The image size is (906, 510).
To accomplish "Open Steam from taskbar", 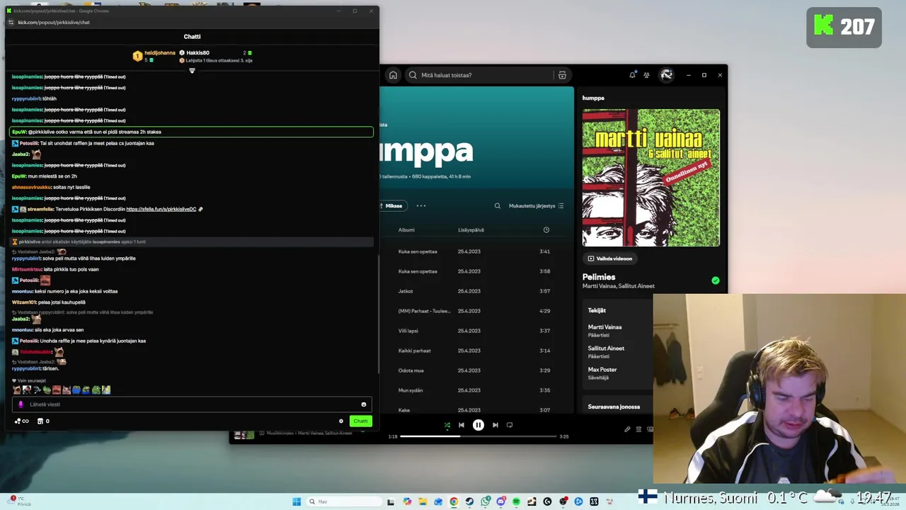I will 469,501.
